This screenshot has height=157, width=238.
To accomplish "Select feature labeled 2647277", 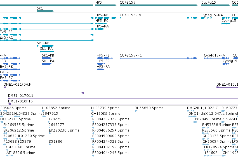I will click(56, 125).
